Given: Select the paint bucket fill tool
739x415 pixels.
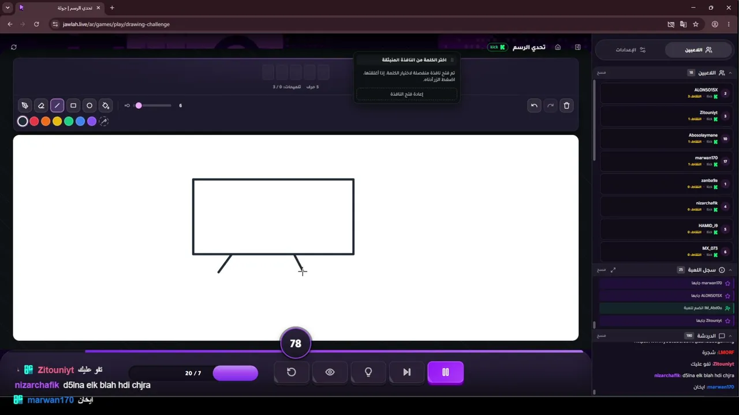Looking at the screenshot, I should click(x=106, y=105).
